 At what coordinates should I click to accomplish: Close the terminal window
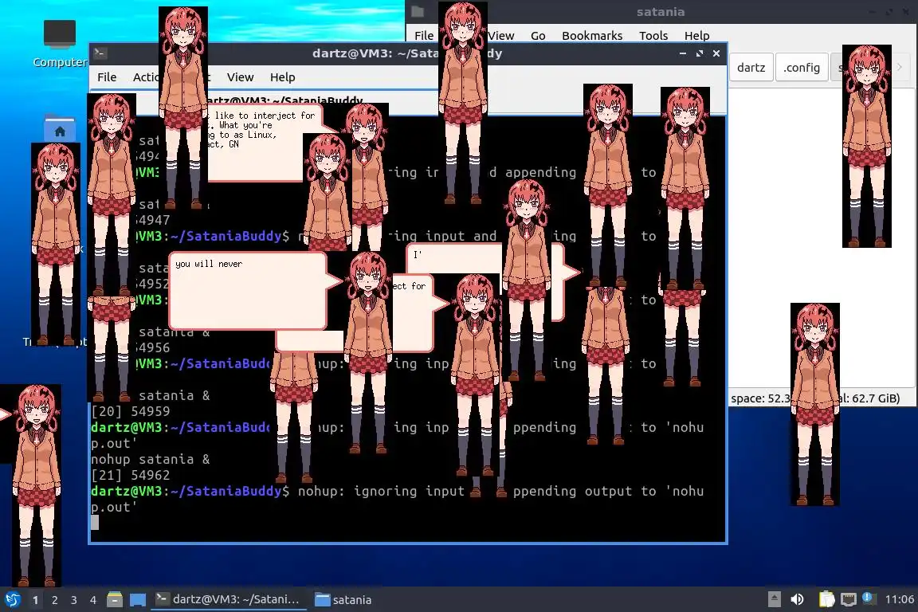pyautogui.click(x=716, y=53)
